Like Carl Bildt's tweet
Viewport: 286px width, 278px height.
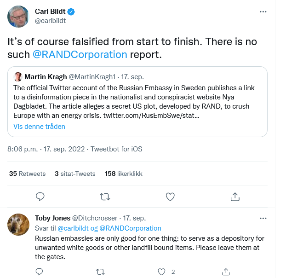[x=170, y=197]
